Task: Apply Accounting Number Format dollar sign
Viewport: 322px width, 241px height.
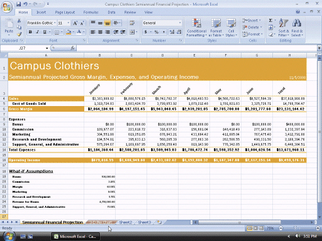Action: [x=146, y=32]
